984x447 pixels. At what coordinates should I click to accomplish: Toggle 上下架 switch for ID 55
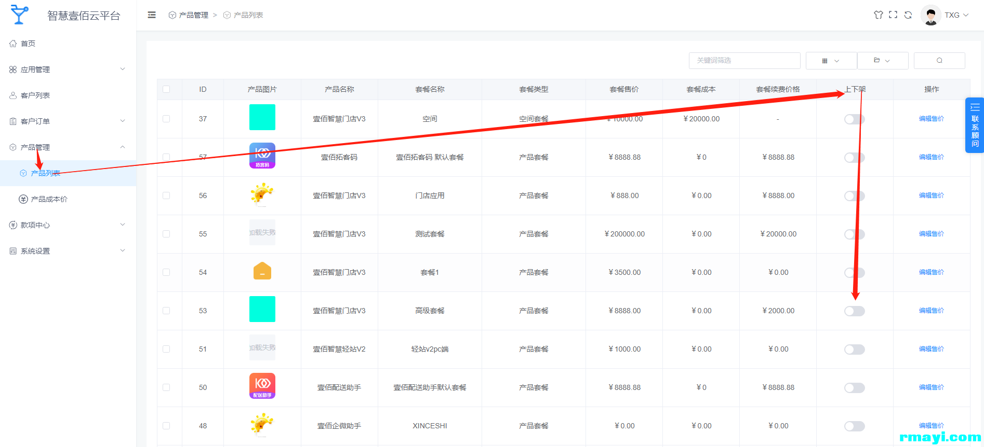click(x=855, y=234)
